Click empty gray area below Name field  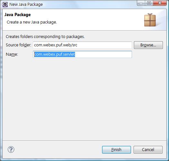[84, 97]
